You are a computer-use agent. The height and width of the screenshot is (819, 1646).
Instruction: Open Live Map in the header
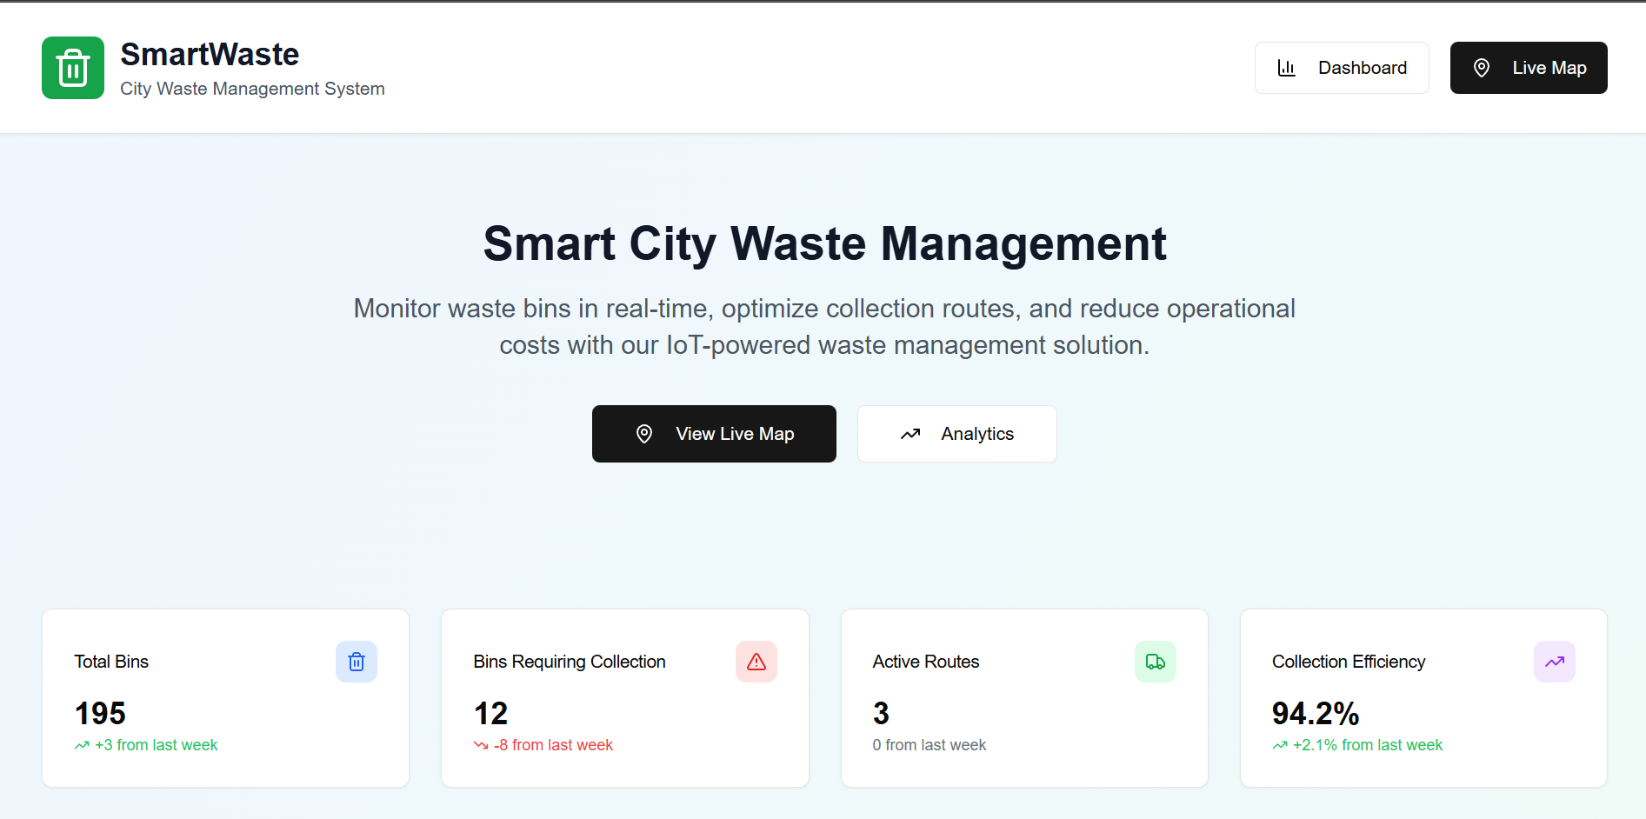[1528, 68]
